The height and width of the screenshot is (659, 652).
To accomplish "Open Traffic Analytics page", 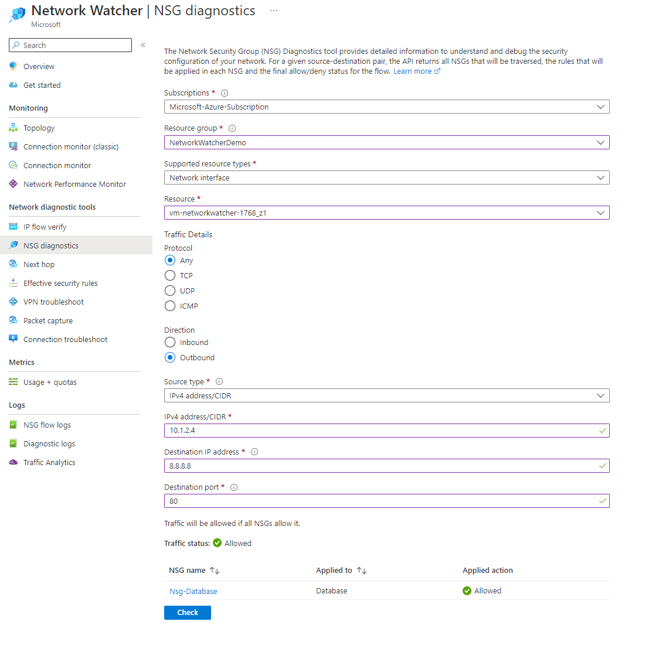I will (49, 462).
